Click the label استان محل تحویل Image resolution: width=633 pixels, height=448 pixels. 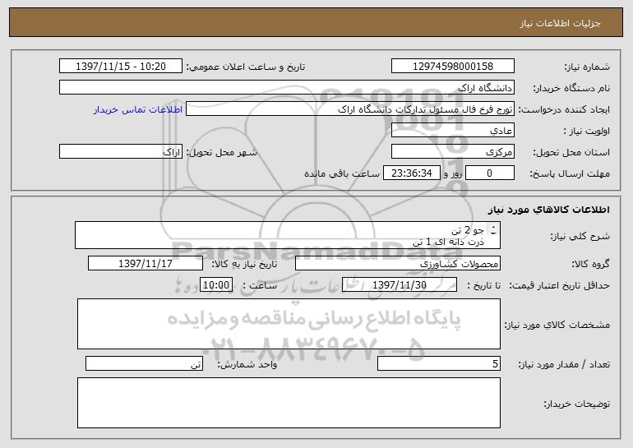(x=571, y=153)
